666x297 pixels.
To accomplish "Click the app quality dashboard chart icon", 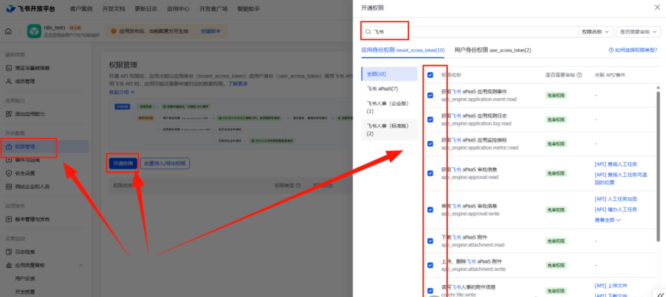I will [9, 265].
